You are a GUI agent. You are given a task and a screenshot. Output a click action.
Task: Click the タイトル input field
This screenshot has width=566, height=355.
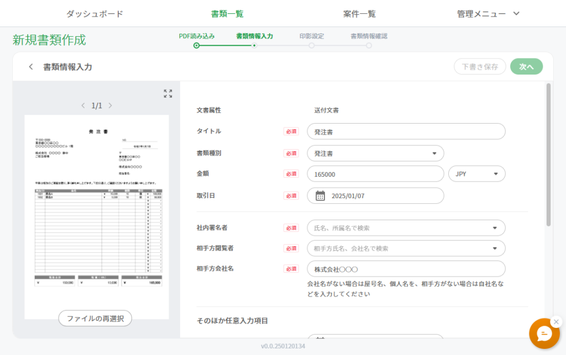coord(406,131)
